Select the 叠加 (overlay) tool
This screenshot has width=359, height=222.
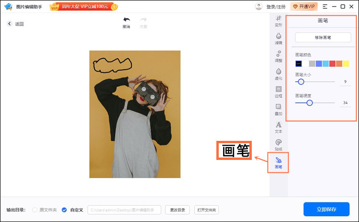pyautogui.click(x=278, y=109)
